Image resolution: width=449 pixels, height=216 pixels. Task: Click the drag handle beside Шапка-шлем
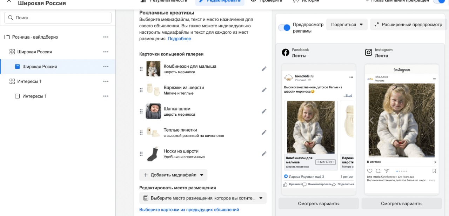click(x=141, y=112)
